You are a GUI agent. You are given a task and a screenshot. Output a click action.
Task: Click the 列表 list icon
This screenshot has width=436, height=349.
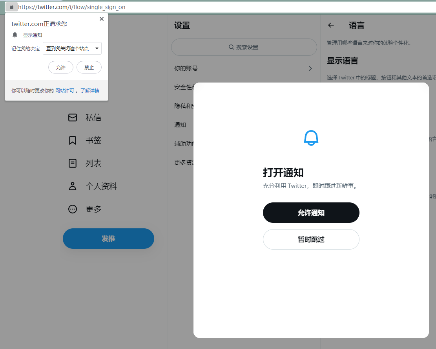(x=73, y=163)
